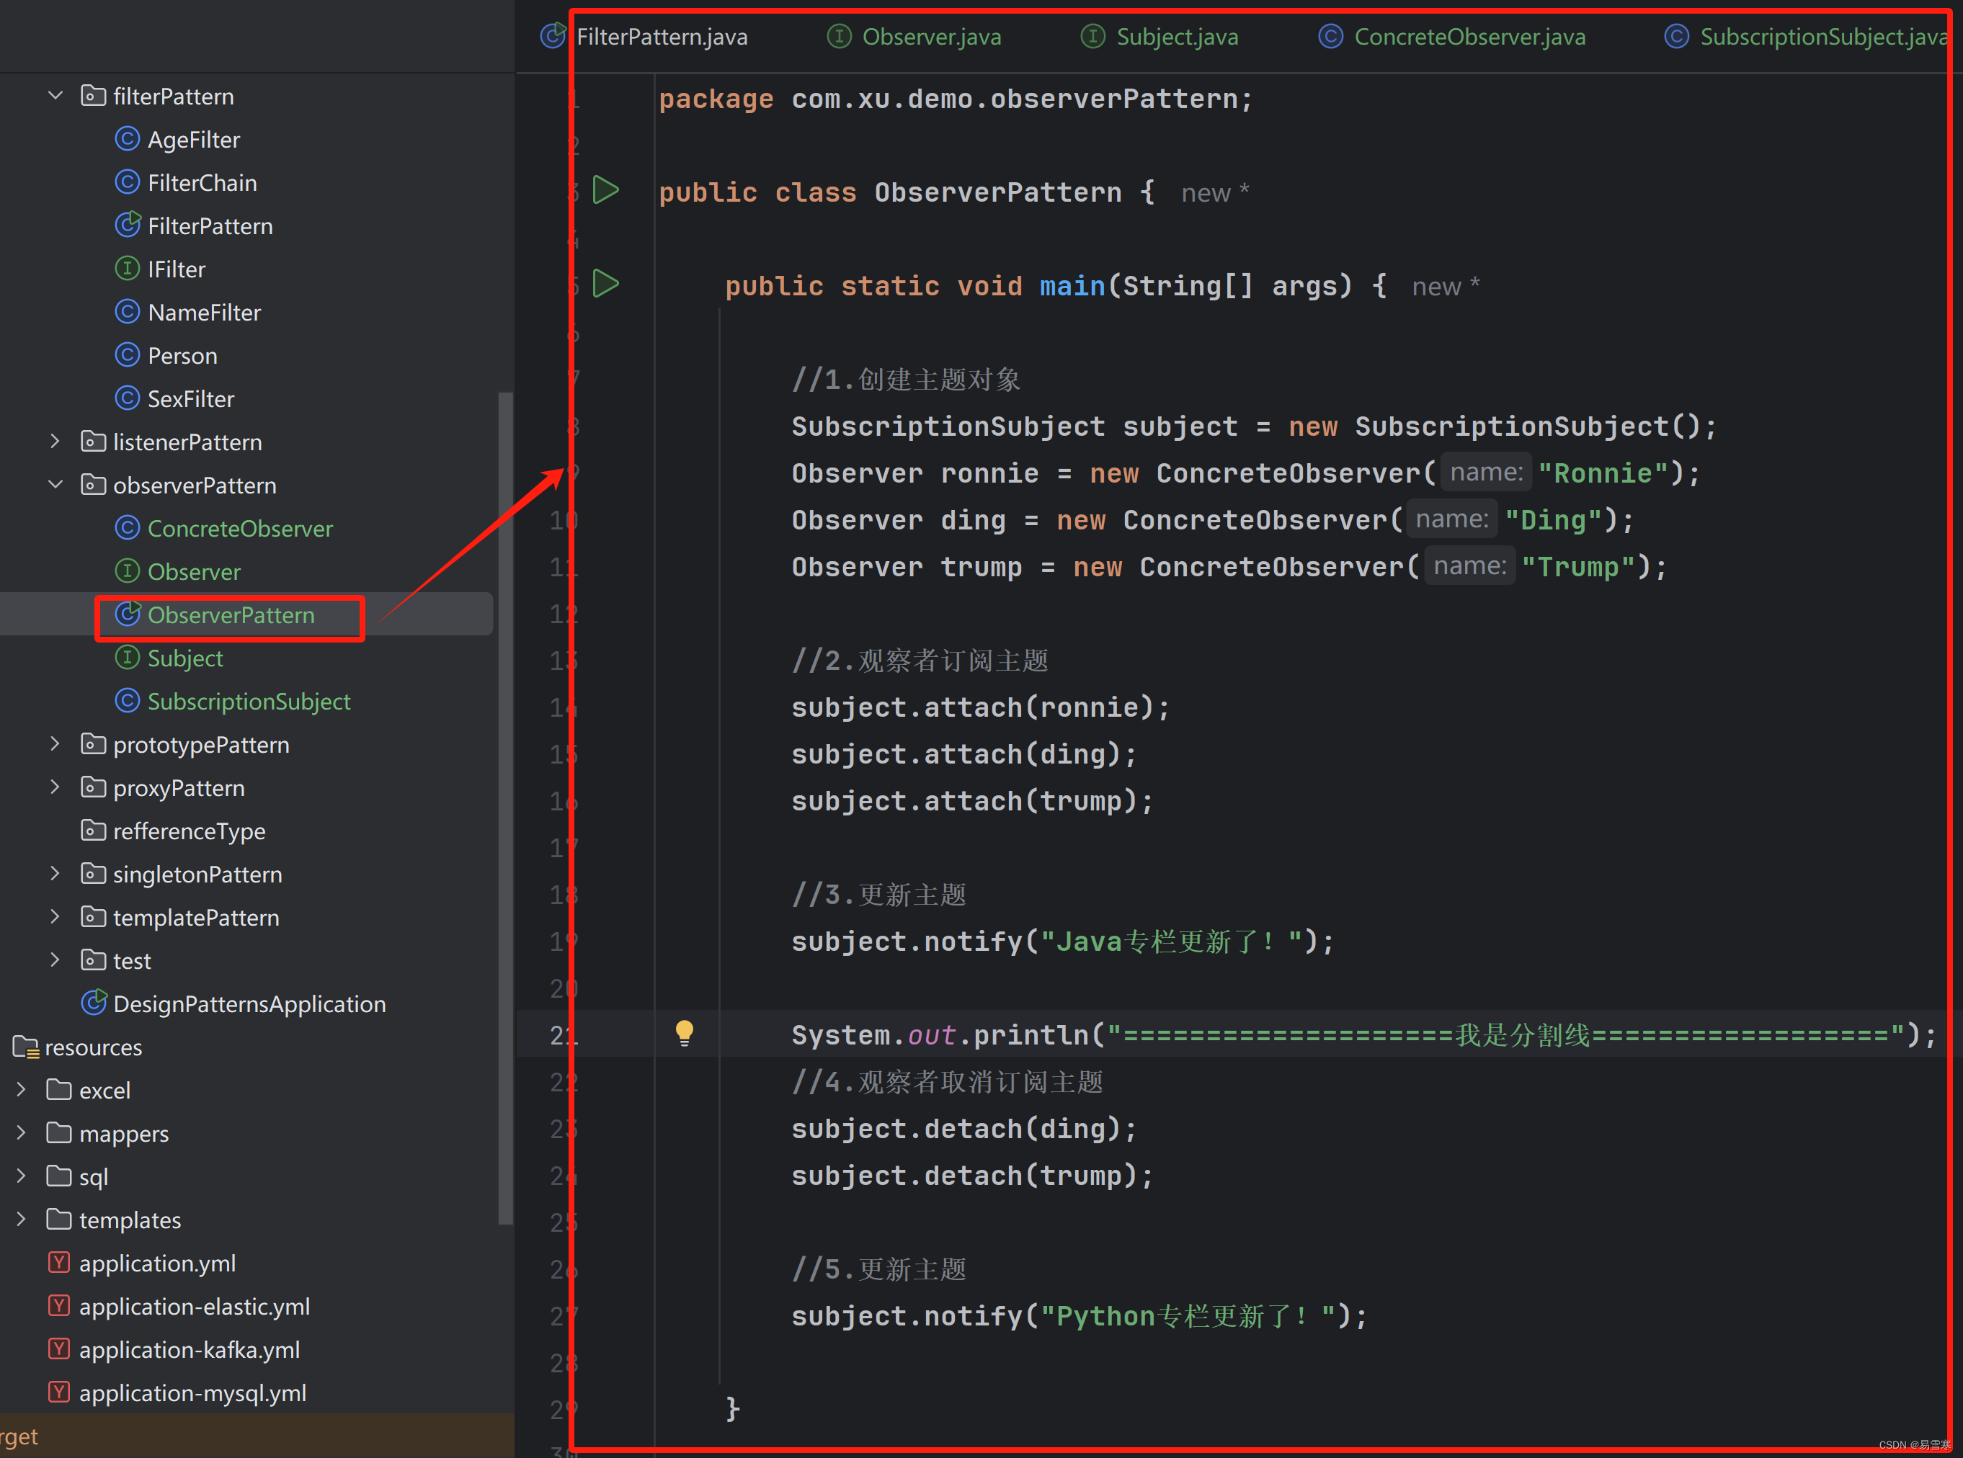Open DesignPatternsApplication class file
The width and height of the screenshot is (1963, 1458).
[249, 1004]
